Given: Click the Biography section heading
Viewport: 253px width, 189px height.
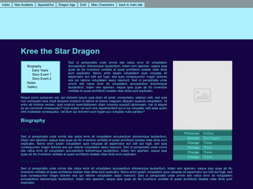Looking at the screenshot, I should pos(33,120).
